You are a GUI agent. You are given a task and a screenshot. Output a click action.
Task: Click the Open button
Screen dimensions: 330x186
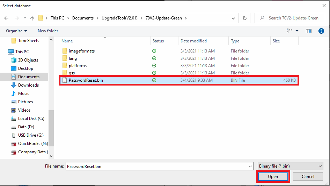click(x=273, y=177)
